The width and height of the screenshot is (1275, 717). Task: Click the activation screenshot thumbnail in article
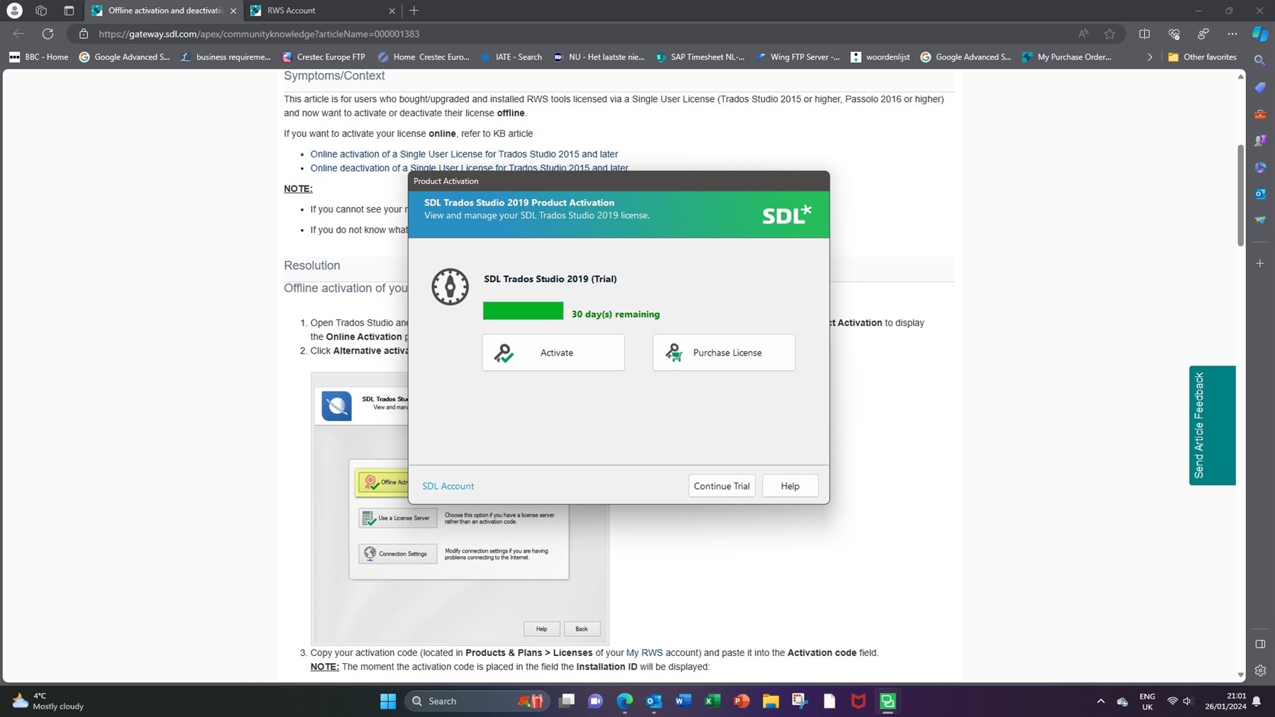tap(460, 508)
